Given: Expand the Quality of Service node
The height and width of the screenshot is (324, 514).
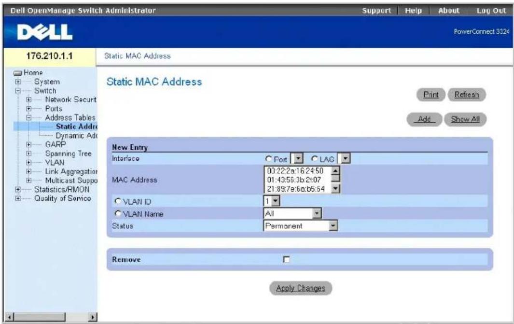Looking at the screenshot, I should (x=18, y=198).
